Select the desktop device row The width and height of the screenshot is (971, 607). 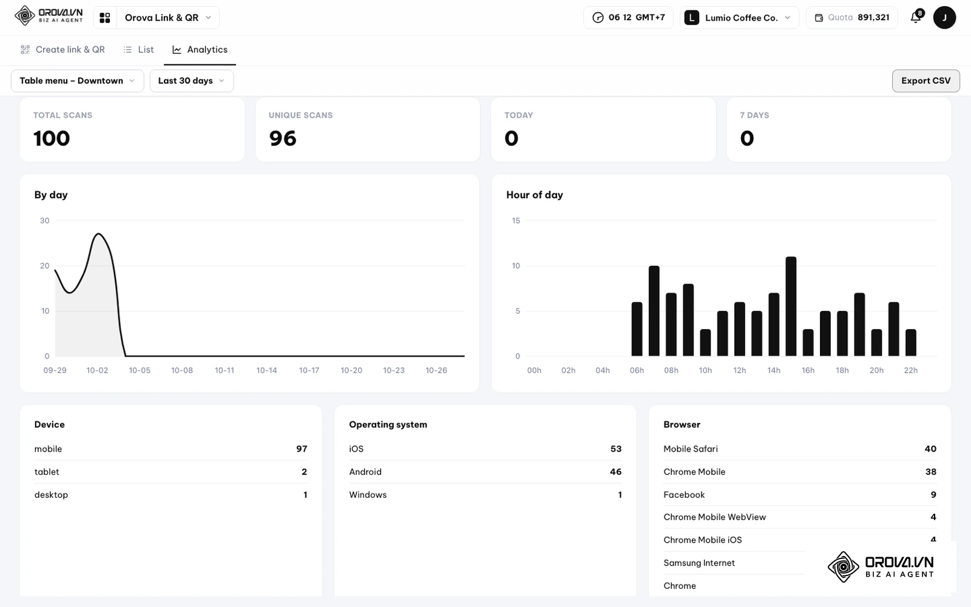171,495
